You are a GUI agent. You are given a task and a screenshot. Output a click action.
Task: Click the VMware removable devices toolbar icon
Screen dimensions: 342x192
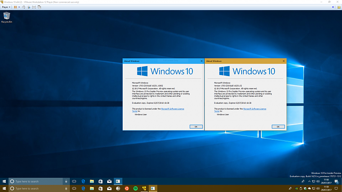[29, 7]
